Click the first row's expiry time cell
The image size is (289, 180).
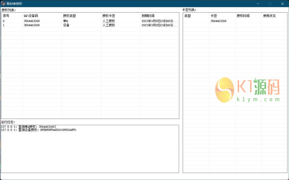159,21
